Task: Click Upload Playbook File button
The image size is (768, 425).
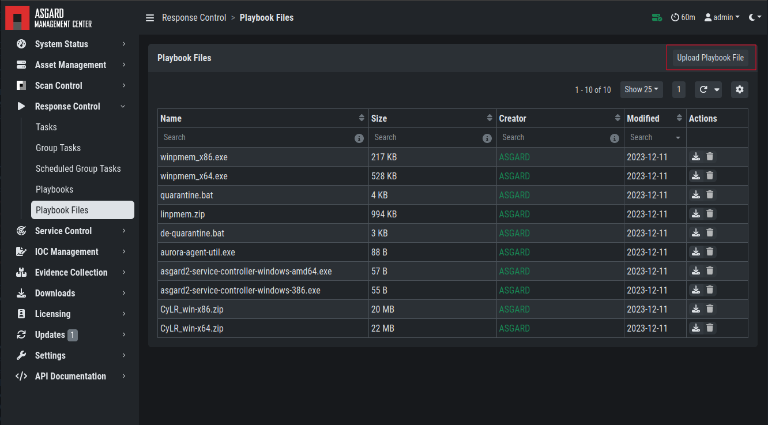Action: click(710, 58)
